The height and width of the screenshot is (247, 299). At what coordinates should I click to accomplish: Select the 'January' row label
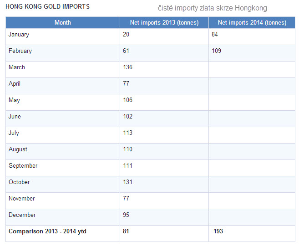[19, 35]
